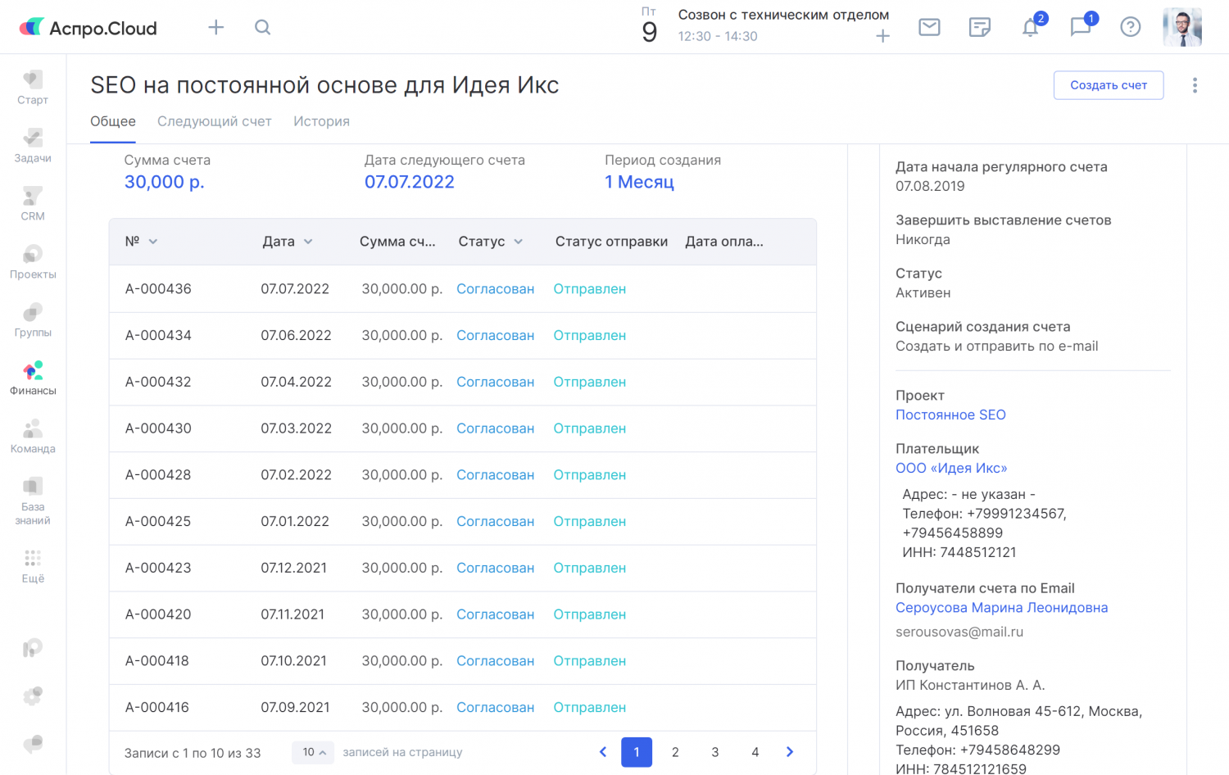
Task: Open the Финансы section in sidebar
Action: 33,378
